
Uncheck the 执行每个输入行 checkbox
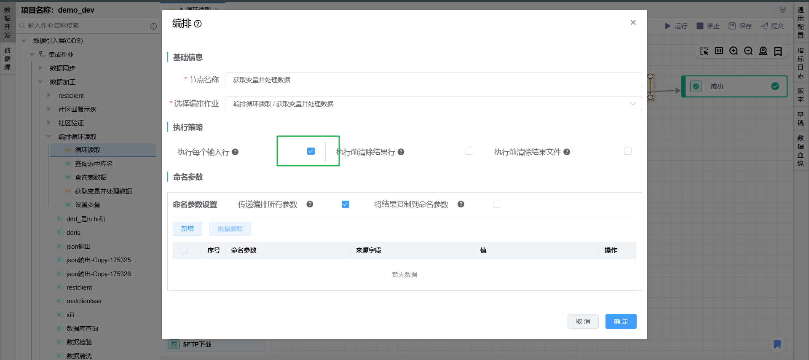point(311,151)
